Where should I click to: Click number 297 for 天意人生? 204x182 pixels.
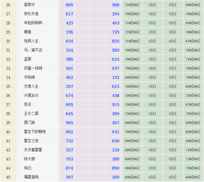point(69,86)
